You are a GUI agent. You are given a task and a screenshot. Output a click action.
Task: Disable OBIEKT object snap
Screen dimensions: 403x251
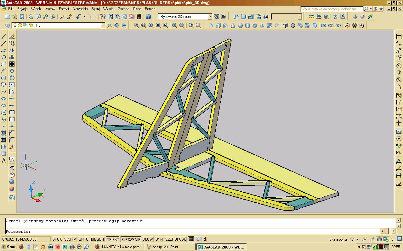coord(113,239)
